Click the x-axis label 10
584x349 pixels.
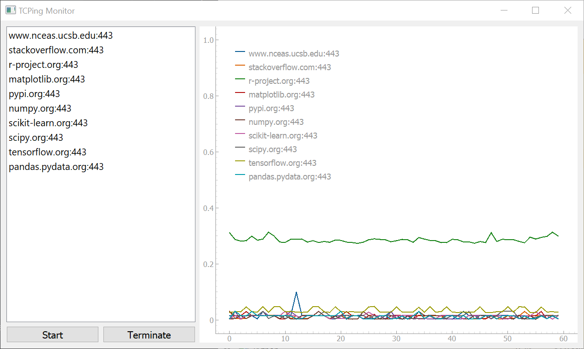pos(285,339)
